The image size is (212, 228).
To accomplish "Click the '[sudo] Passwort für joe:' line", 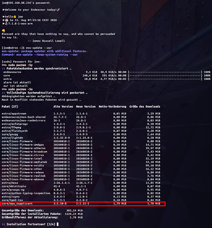I will [x=21, y=62].
